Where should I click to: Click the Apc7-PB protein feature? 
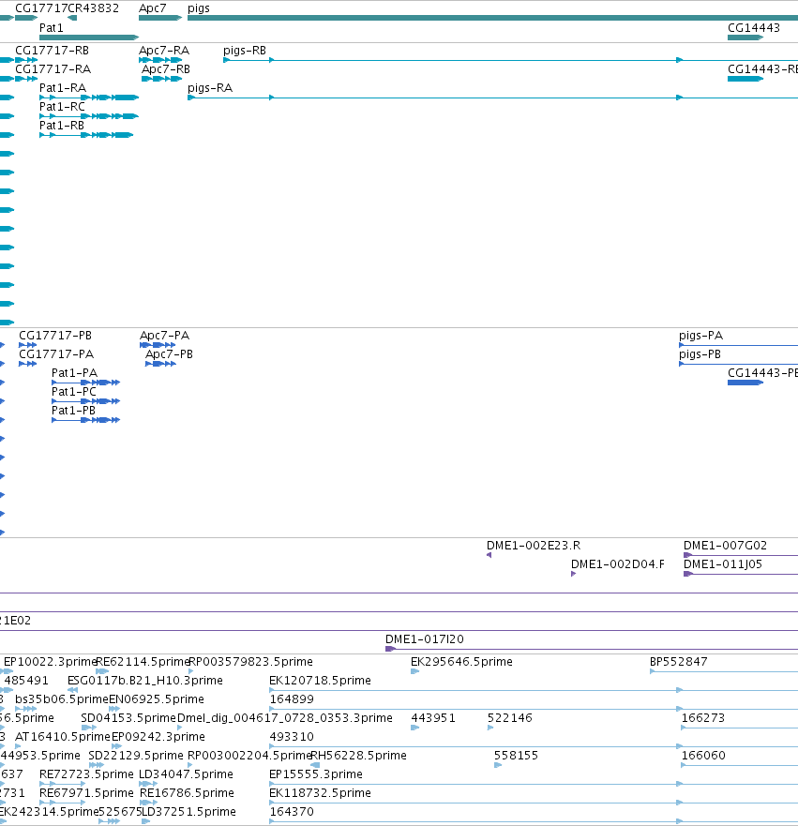pos(160,364)
